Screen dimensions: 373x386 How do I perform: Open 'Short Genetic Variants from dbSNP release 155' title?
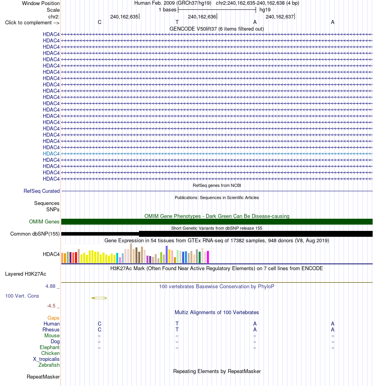(217, 228)
